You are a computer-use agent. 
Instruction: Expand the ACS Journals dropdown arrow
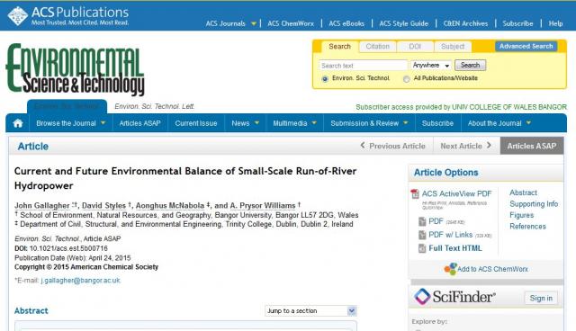point(254,24)
